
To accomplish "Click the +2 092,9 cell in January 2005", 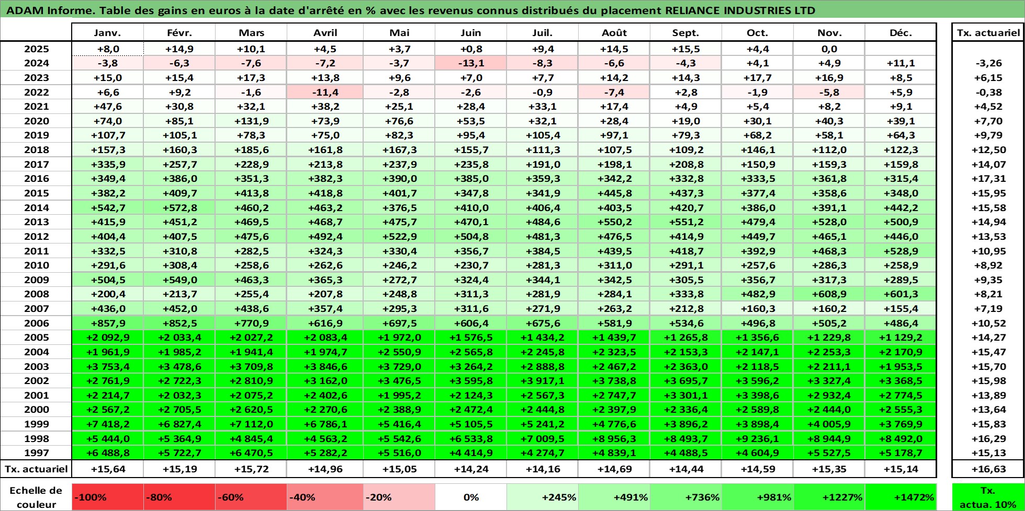I will click(107, 338).
